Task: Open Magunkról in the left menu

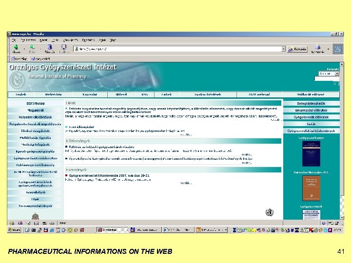Action: pos(36,110)
